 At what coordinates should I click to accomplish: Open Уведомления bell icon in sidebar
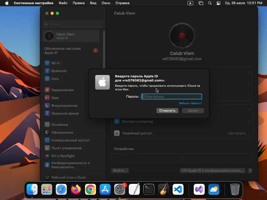pyautogui.click(x=47, y=90)
